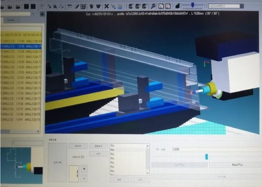Click the magnifier search icon in toolbar

point(153,6)
